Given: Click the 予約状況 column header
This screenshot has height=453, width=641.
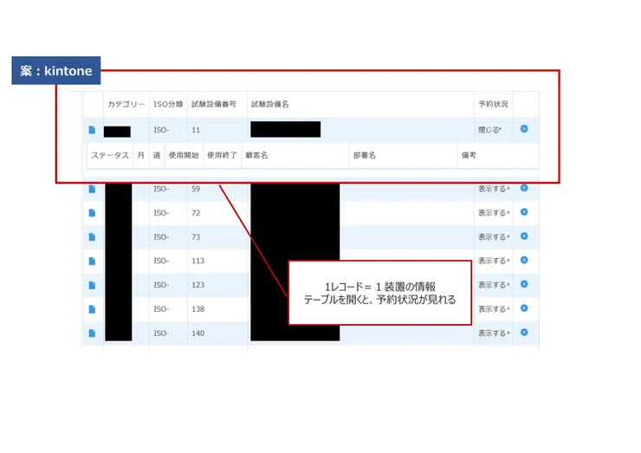Looking at the screenshot, I should 493,104.
